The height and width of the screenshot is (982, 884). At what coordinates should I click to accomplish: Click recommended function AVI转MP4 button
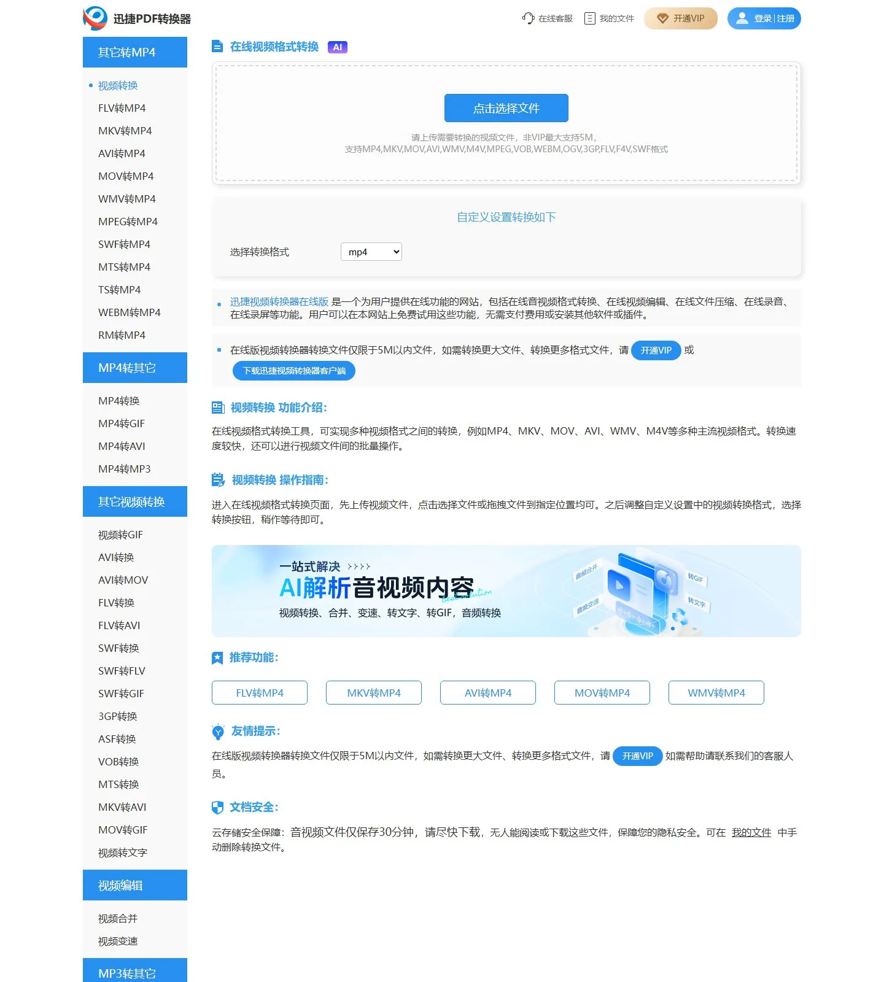488,692
